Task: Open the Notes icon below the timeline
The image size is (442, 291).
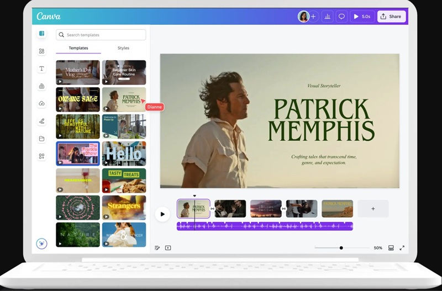Action: (x=157, y=248)
